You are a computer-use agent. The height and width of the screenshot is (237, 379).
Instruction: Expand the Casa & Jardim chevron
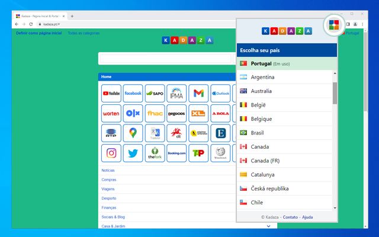(268, 226)
